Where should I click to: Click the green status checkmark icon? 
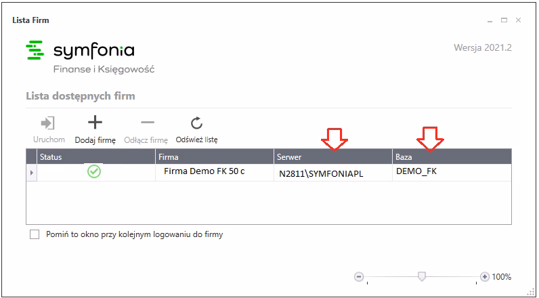click(94, 171)
